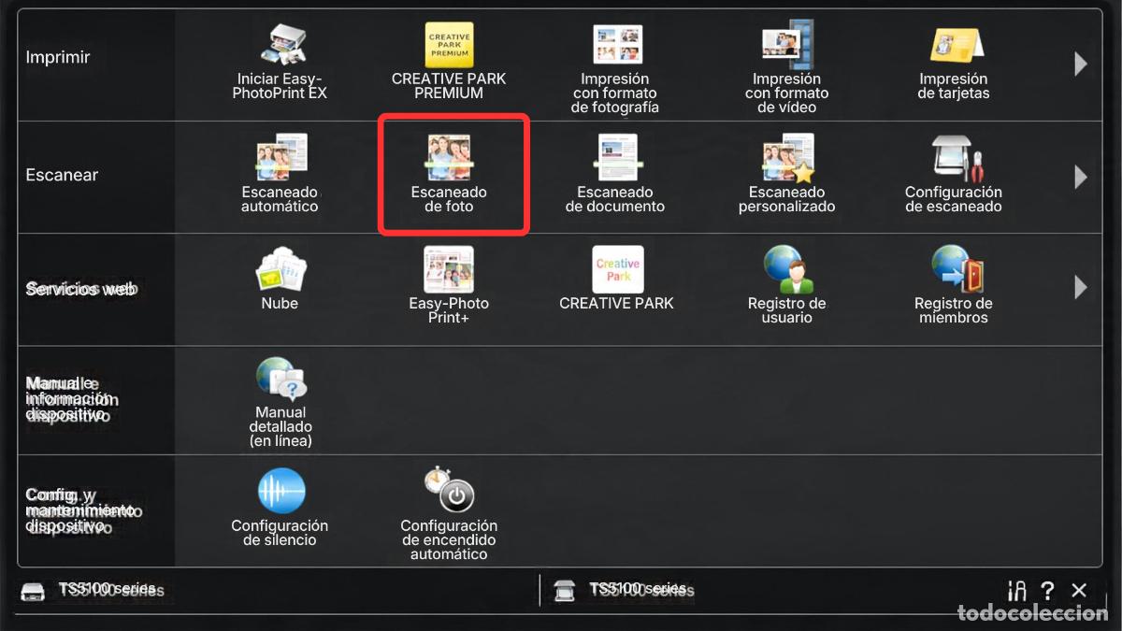Launch Iniciar Easy-PhotoPrint EX

280,64
